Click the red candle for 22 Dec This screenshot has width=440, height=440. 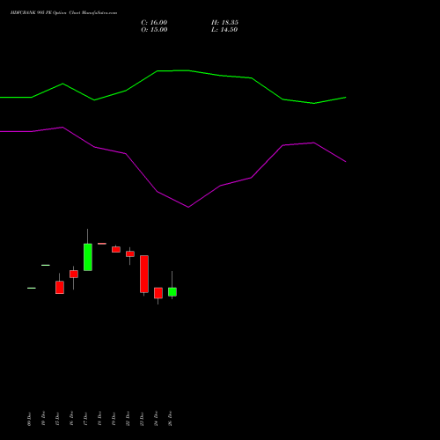click(x=130, y=253)
